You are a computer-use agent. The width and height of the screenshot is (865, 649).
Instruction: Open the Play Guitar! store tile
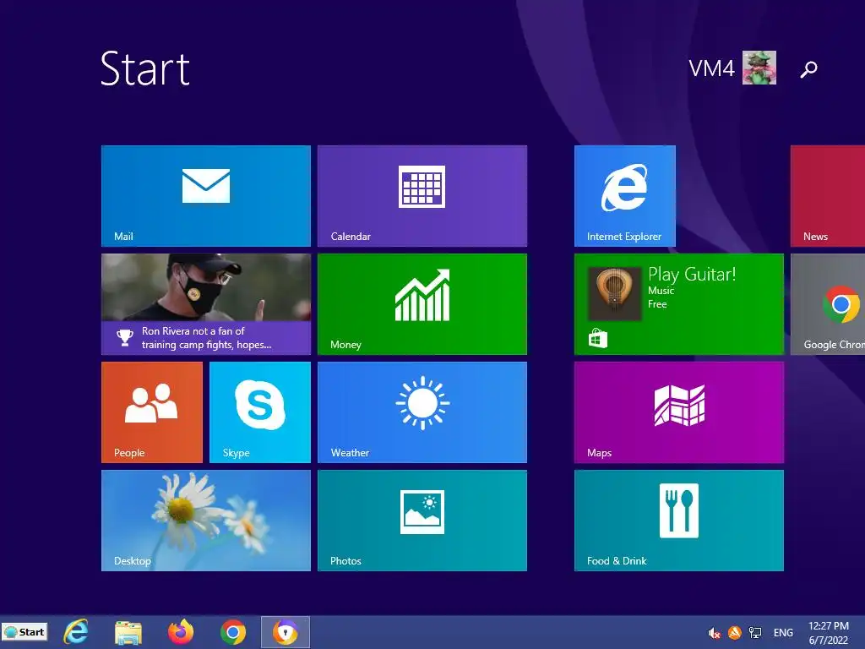(678, 304)
